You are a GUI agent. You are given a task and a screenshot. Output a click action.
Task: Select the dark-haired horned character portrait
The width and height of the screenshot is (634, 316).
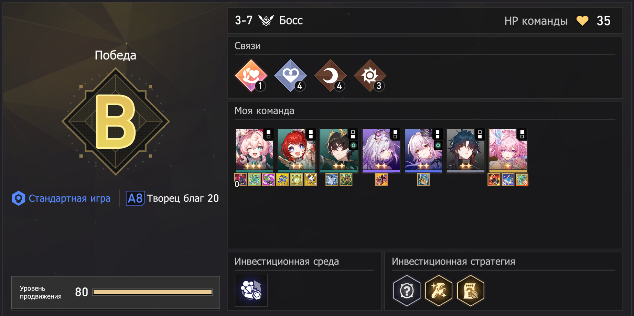coord(339,151)
